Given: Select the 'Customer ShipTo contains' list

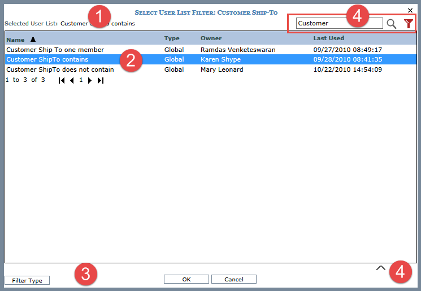Looking at the screenshot, I should click(47, 59).
